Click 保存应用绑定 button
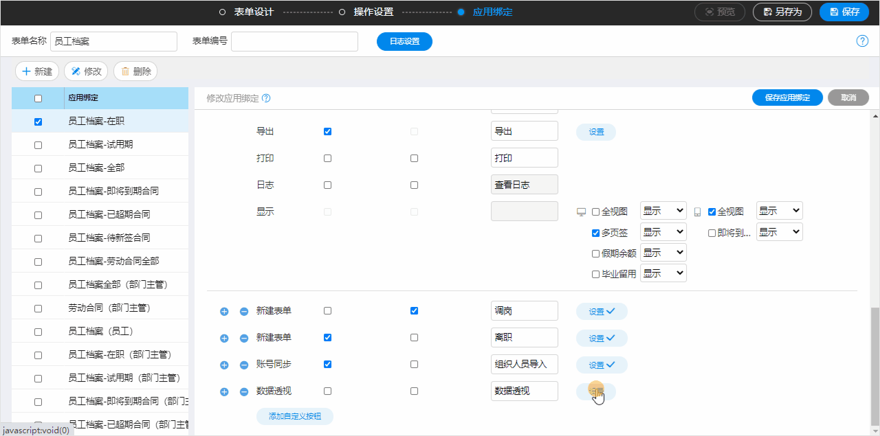Image resolution: width=880 pixels, height=436 pixels. [x=788, y=97]
